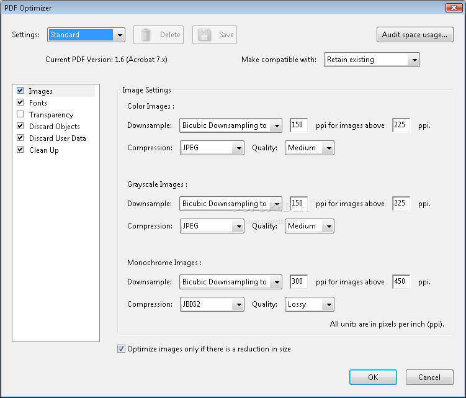The height and width of the screenshot is (398, 466).
Task: Open Monochrome Images Lossy Quality dropdown
Action: click(310, 304)
